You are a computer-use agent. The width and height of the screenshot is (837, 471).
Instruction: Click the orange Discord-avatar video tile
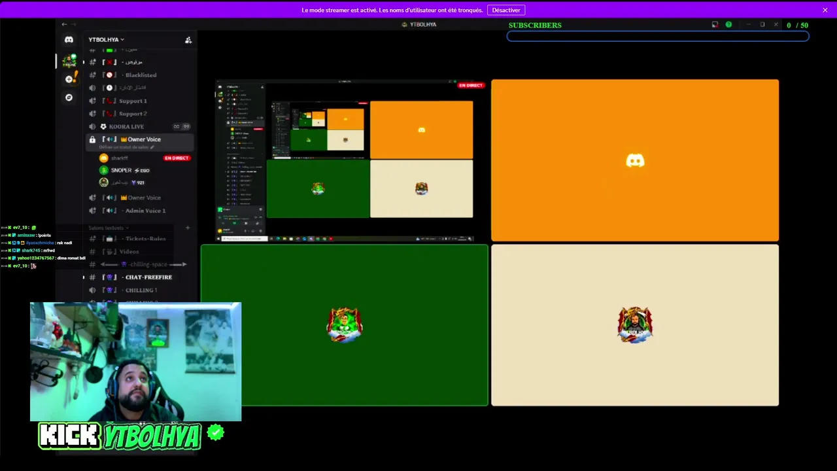tap(635, 160)
